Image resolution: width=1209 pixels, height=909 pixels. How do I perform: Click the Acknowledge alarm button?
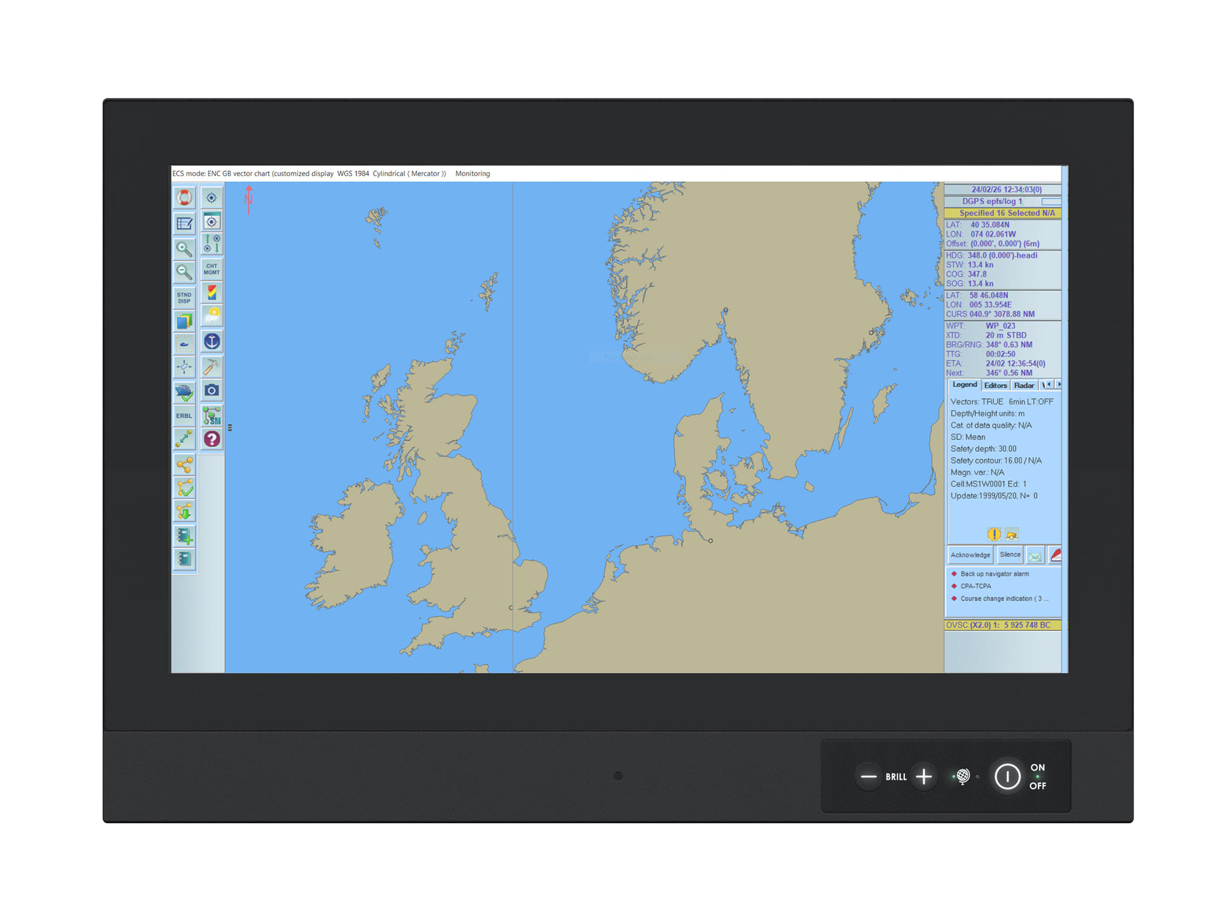pos(970,555)
